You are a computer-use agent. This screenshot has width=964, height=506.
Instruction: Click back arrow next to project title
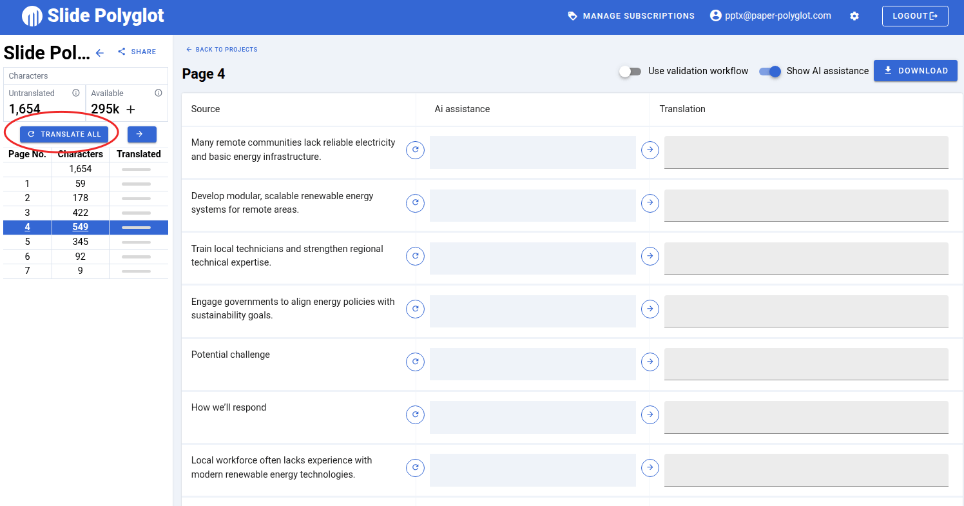coord(100,53)
